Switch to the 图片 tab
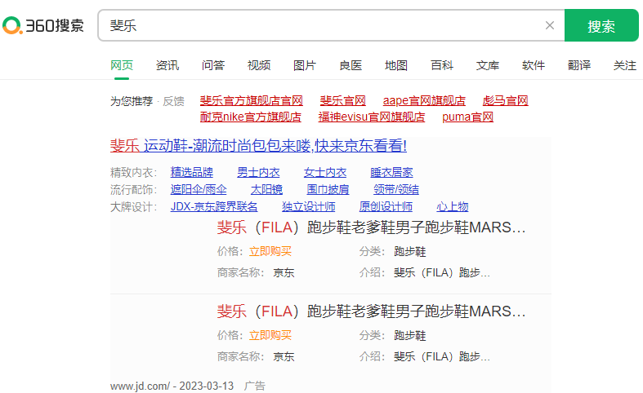Image resolution: width=643 pixels, height=393 pixels. [305, 65]
